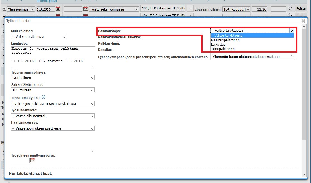Click calendar icon left of Toistaiseksi voimassa
This screenshot has width=311, height=183.
coord(85,9)
